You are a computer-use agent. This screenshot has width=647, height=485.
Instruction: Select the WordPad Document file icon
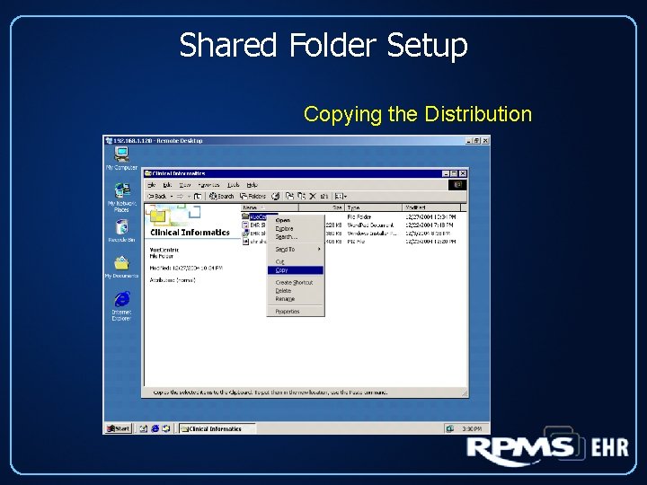(x=245, y=225)
